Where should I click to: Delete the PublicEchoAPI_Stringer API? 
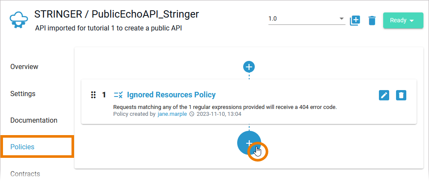click(372, 20)
